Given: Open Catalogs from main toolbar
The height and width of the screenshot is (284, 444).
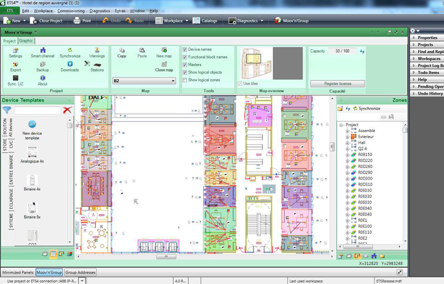Looking at the screenshot, I should tap(205, 21).
